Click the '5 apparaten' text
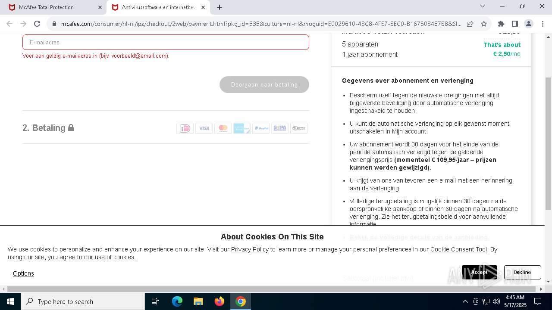This screenshot has width=552, height=310. (x=360, y=44)
